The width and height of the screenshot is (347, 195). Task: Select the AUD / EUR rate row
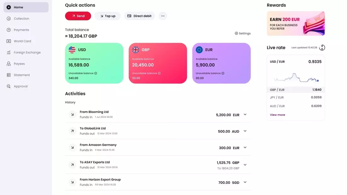click(296, 106)
